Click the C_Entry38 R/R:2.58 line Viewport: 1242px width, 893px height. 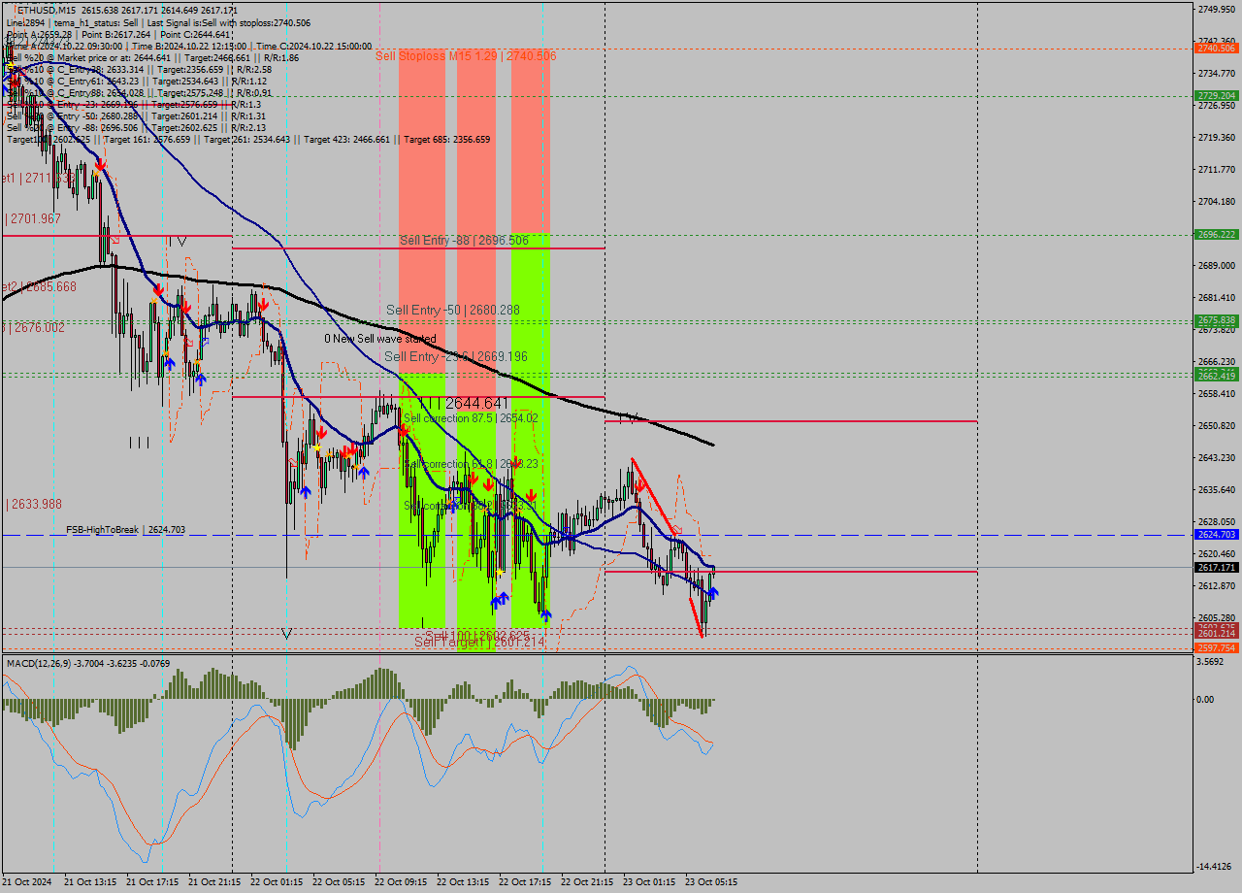139,69
